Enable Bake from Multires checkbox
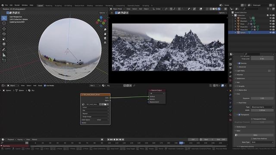This screenshot has height=155, width=276. coord(252,139)
